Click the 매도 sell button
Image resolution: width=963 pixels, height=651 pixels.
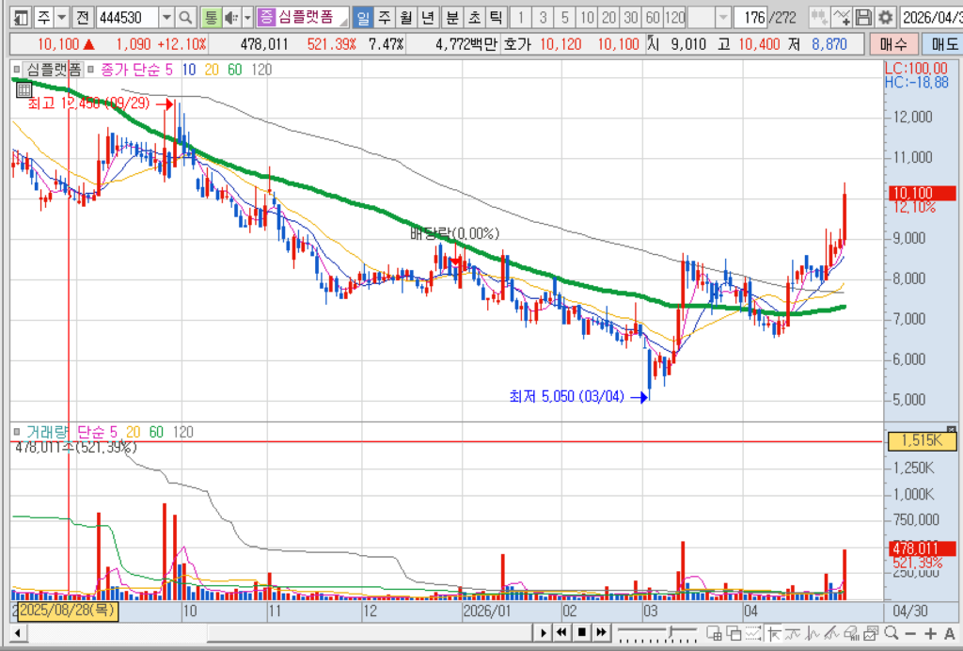tap(943, 44)
